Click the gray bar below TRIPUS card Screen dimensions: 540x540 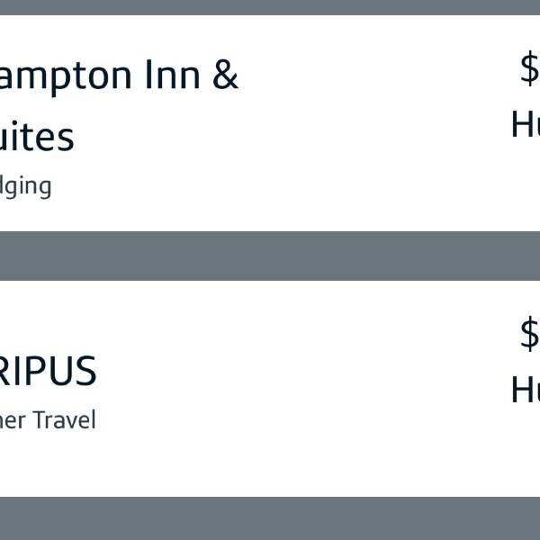(270, 518)
